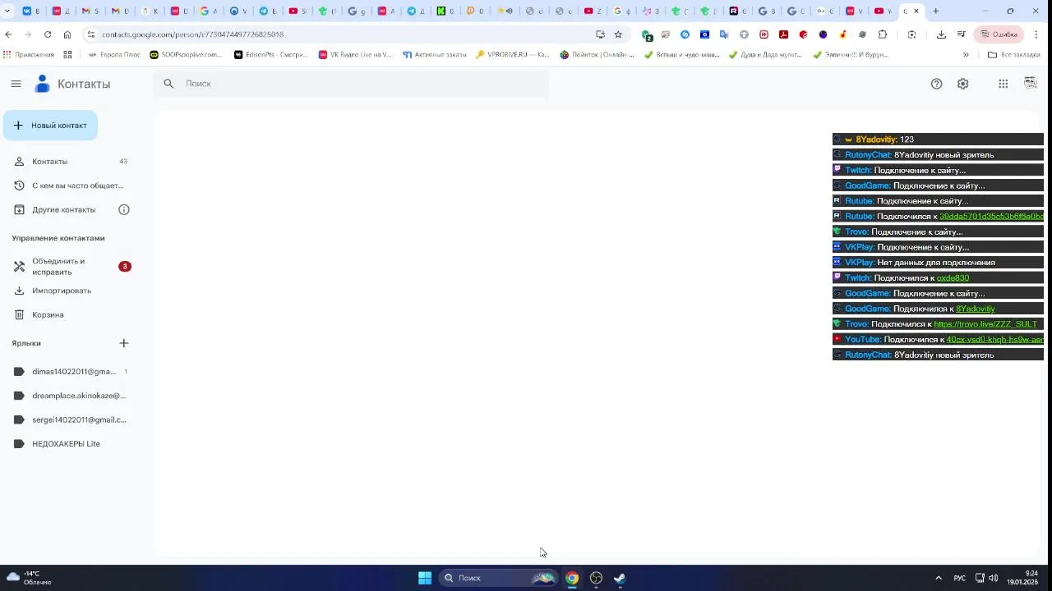
Task: Click the Chrome reload page button
Action: coord(48,34)
